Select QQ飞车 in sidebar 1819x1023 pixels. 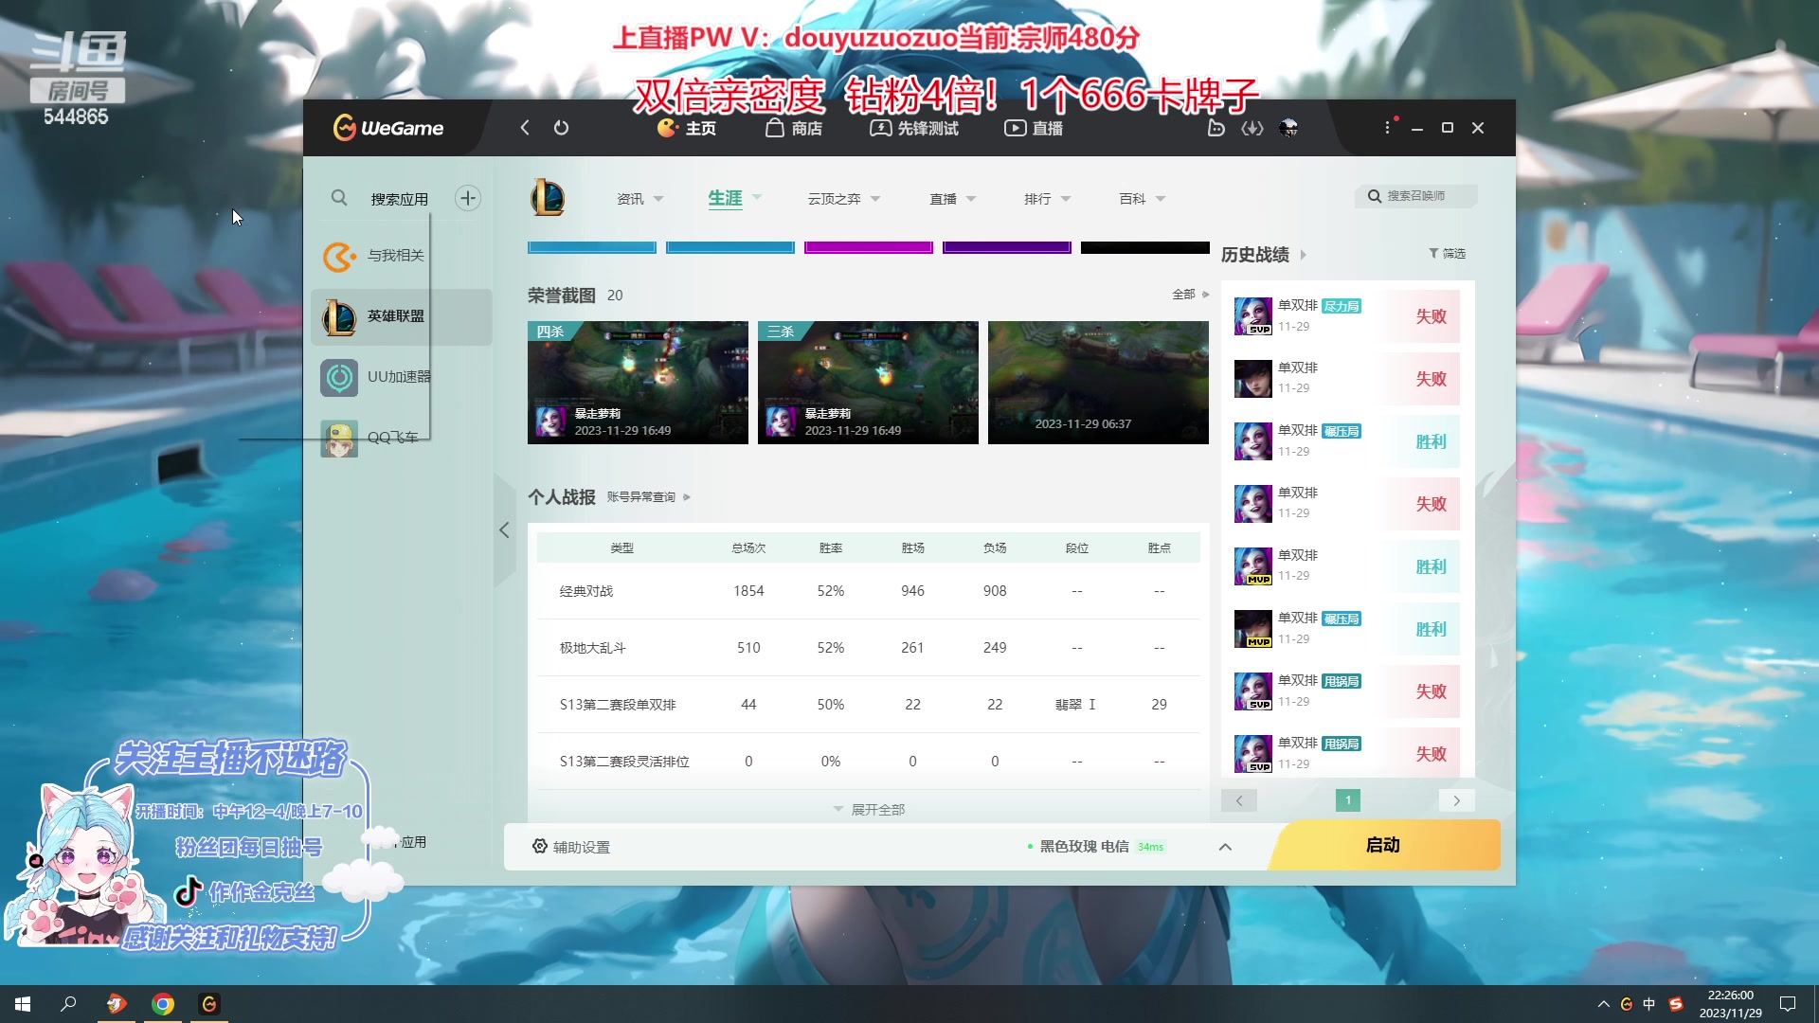pos(402,438)
